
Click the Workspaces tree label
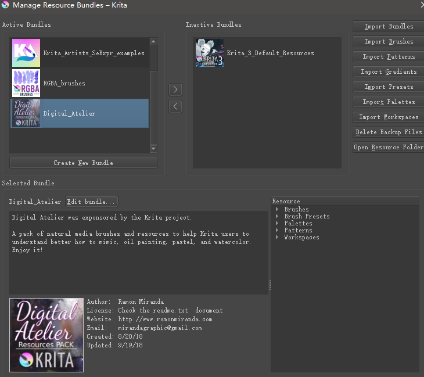pyautogui.click(x=301, y=238)
